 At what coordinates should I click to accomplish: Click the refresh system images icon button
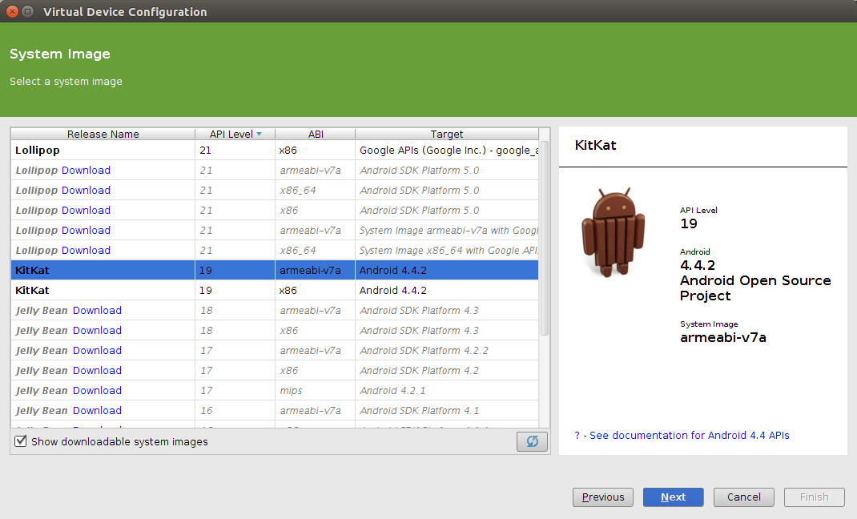click(532, 441)
